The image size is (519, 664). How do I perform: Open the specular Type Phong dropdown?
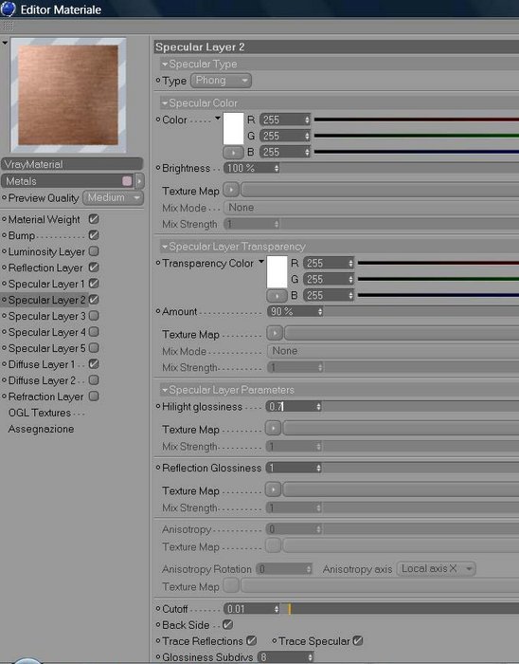pos(221,81)
